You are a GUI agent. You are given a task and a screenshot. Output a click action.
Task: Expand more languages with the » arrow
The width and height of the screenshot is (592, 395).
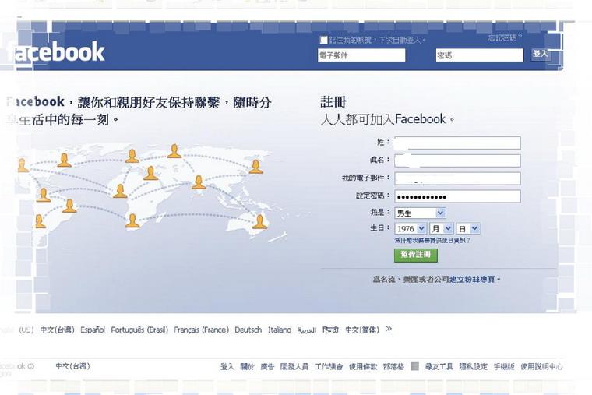point(389,329)
